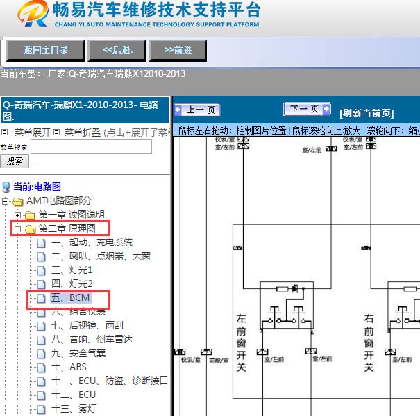Click the right arrow icon on 下一页
The height and width of the screenshot is (416, 420).
326,109
